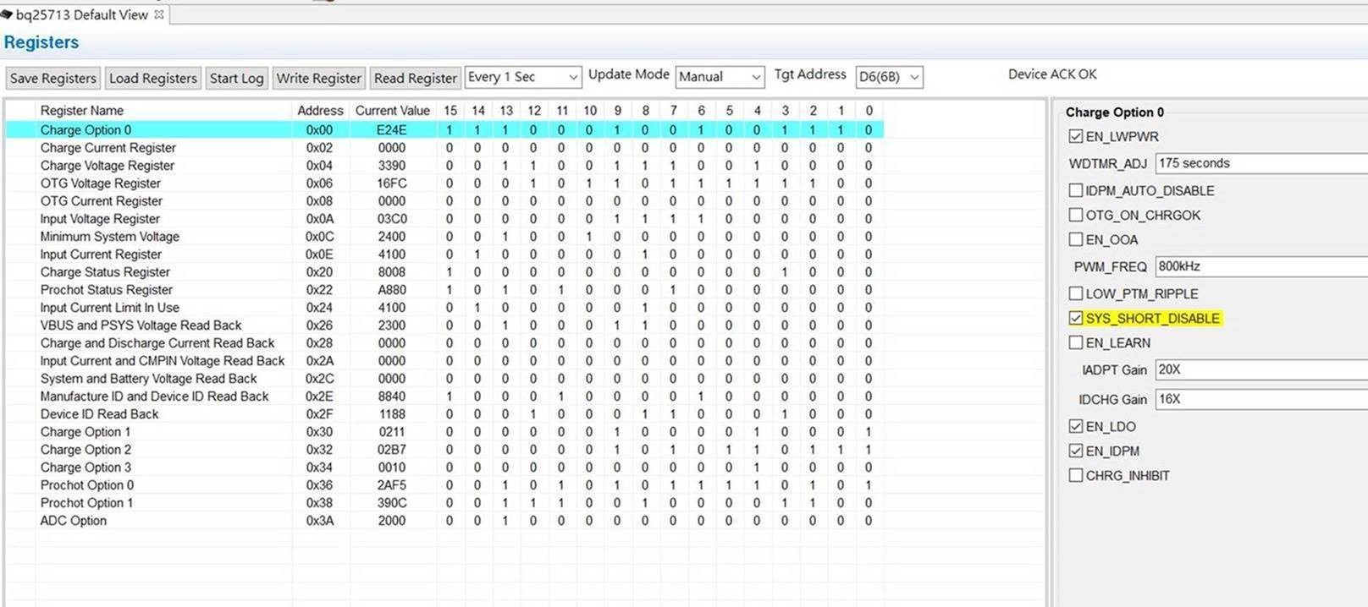Click the Address column header
Viewport: 1368px width, 607px height.
pos(320,111)
